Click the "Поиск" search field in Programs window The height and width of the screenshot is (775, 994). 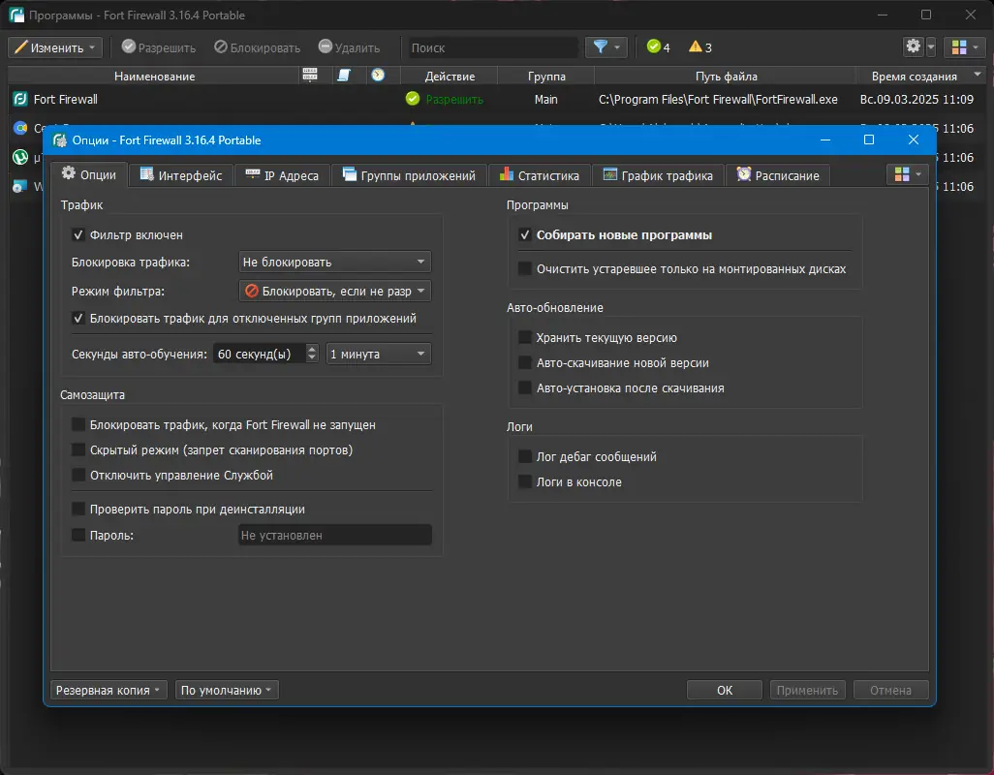pyautogui.click(x=493, y=47)
